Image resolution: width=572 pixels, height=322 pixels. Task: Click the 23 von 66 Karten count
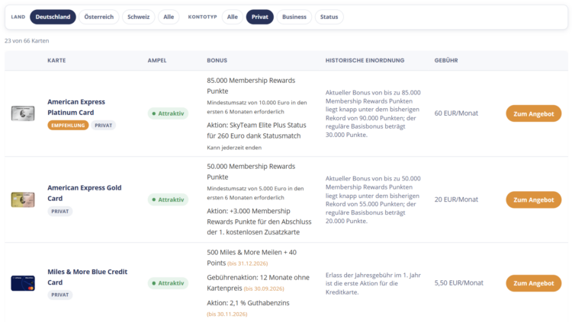coord(27,41)
